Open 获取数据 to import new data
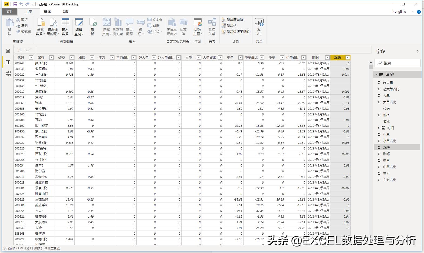 tap(41, 26)
